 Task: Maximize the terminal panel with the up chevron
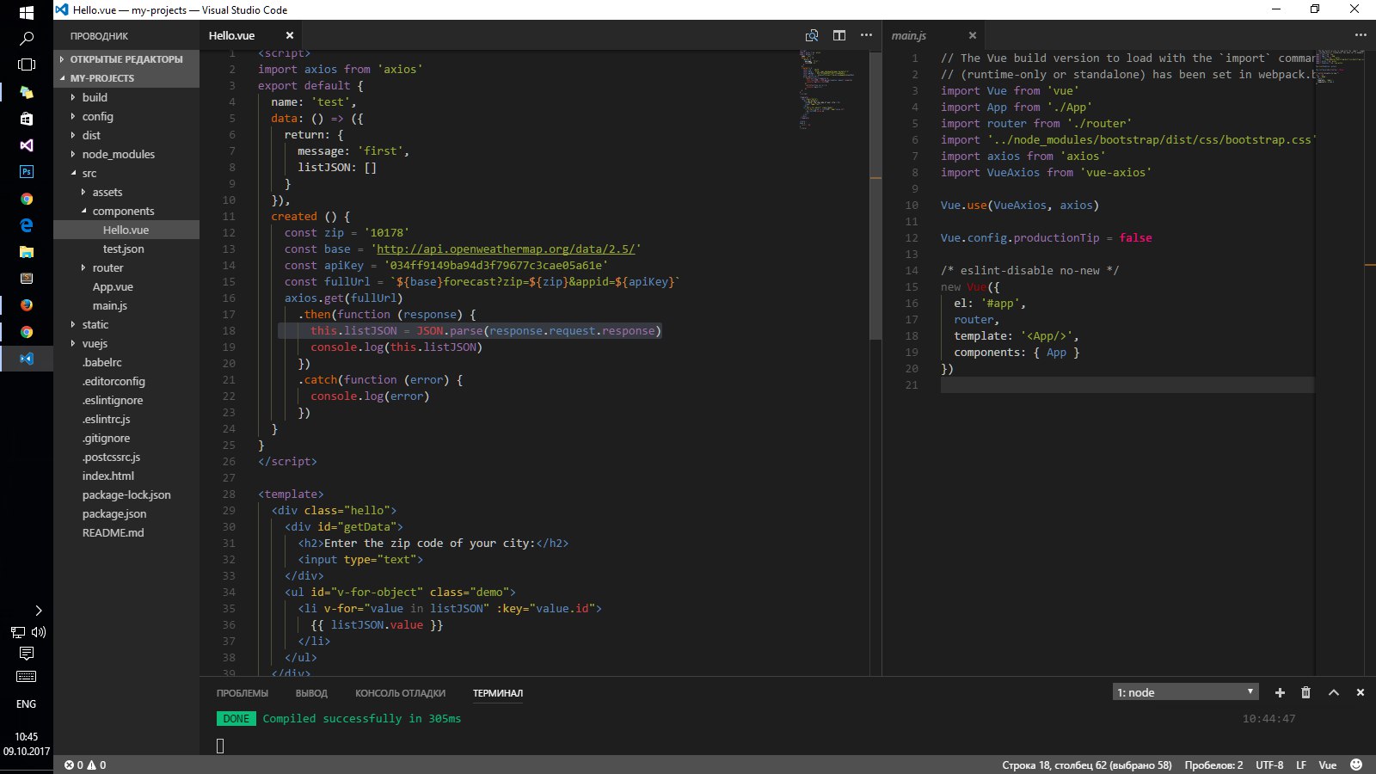(1334, 692)
